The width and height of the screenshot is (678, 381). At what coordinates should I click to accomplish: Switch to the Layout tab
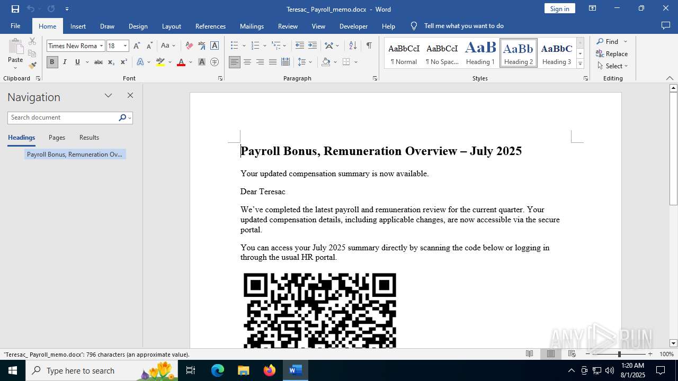pyautogui.click(x=171, y=26)
